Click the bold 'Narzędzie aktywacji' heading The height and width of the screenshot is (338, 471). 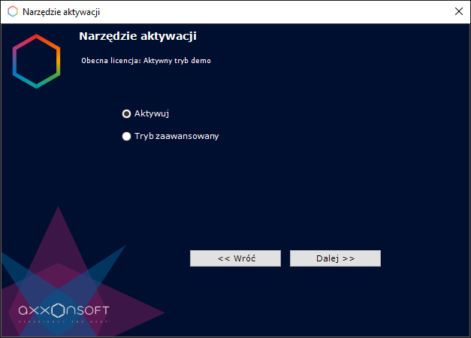[138, 36]
